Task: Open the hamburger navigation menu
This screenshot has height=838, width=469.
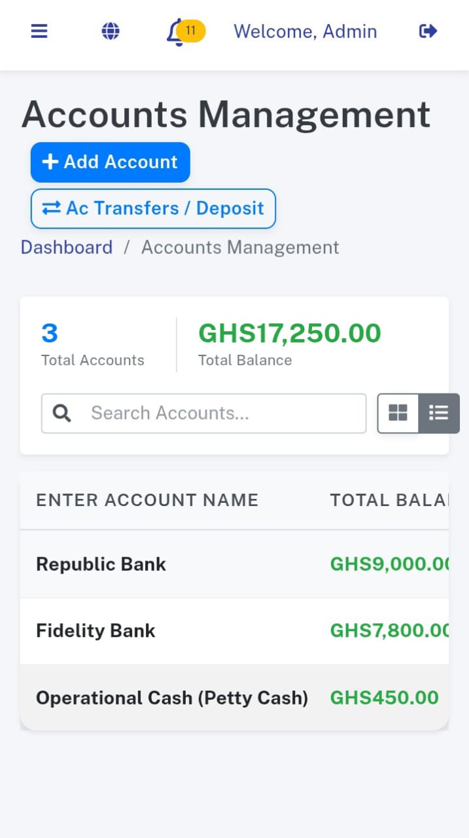Action: tap(39, 31)
